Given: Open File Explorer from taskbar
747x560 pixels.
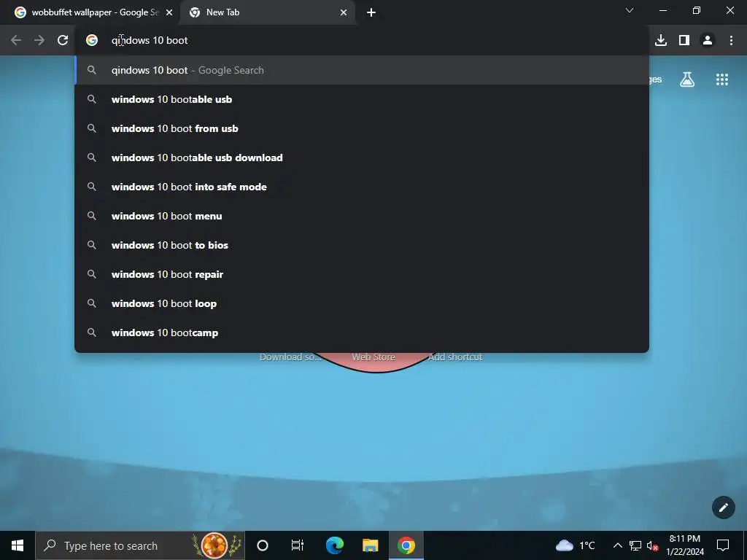Looking at the screenshot, I should pos(370,545).
